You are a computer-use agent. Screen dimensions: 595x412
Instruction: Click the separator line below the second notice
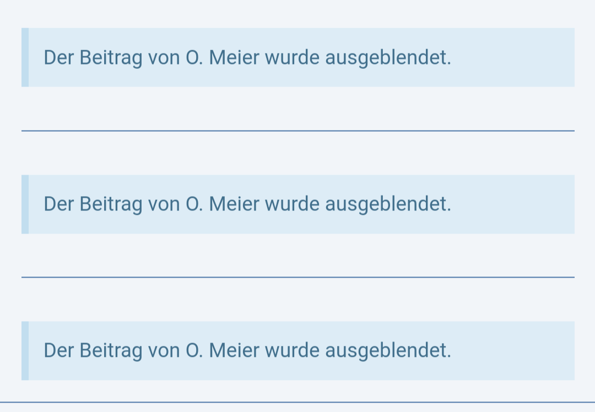tap(297, 277)
